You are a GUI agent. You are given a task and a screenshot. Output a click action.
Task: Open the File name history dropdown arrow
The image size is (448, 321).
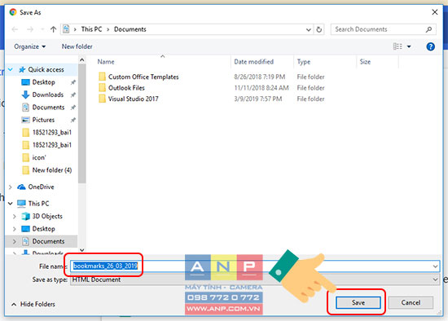435,266
